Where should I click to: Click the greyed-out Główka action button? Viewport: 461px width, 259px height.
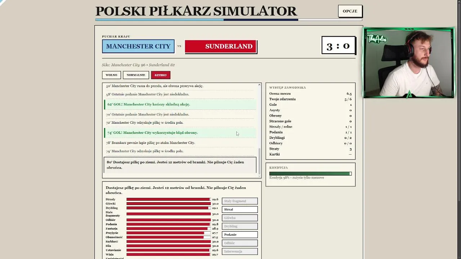tap(240, 218)
